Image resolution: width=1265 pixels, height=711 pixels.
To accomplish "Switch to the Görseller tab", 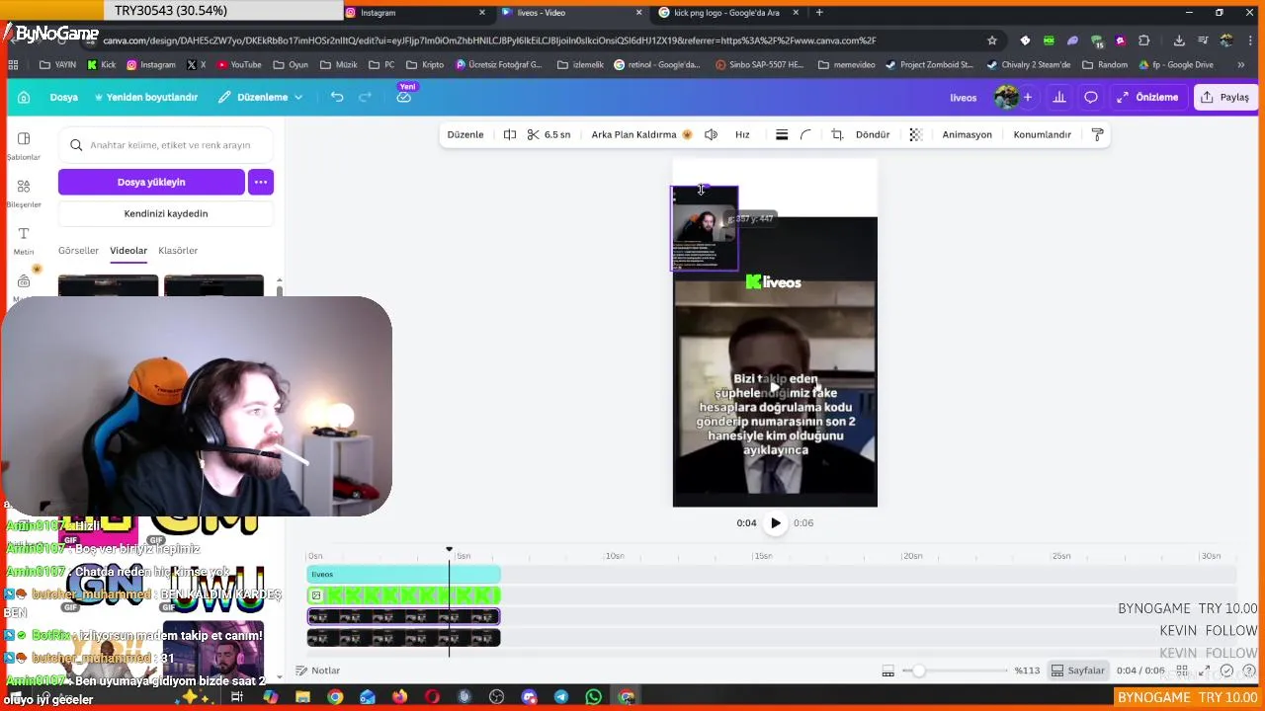I will (x=78, y=251).
